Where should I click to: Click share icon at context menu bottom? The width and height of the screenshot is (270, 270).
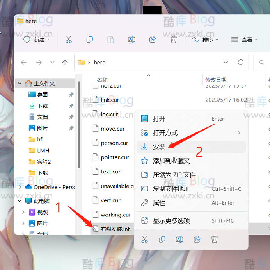click(197, 239)
